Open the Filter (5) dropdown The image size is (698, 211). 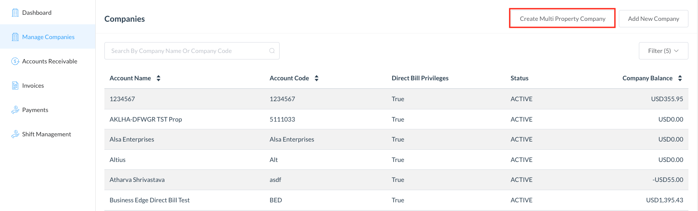point(663,51)
